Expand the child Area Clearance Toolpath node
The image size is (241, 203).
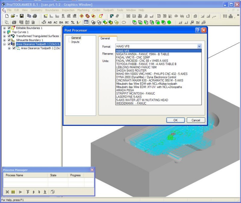coord(9,48)
